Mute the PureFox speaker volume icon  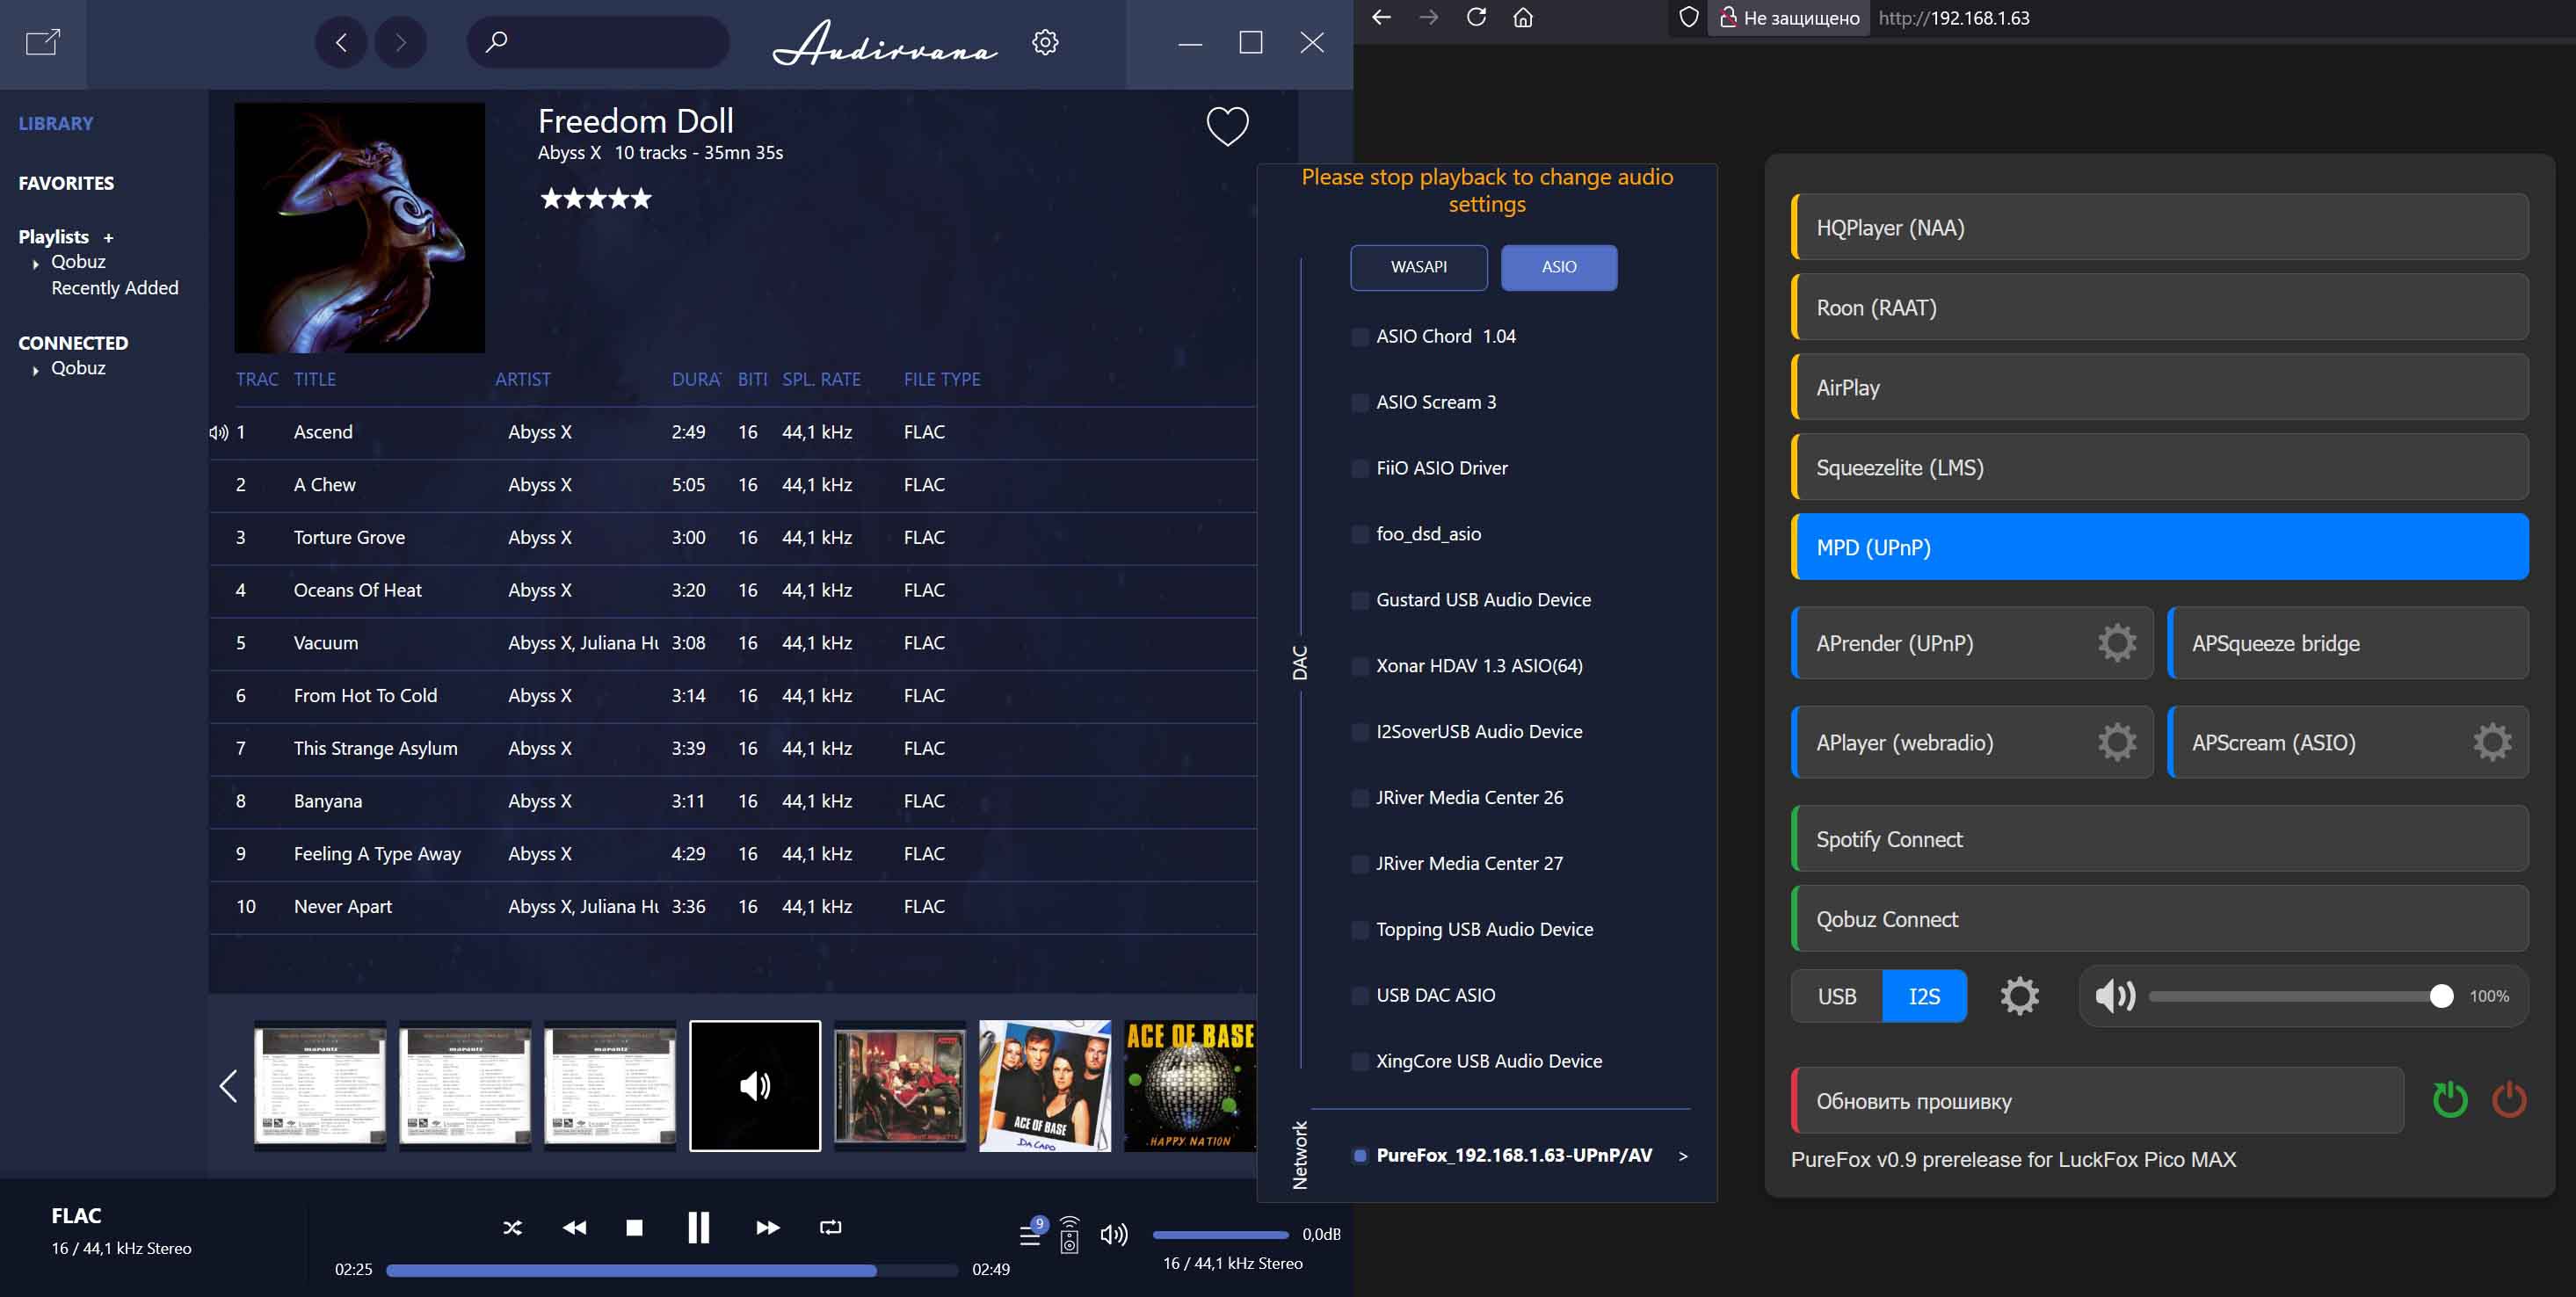[2114, 996]
